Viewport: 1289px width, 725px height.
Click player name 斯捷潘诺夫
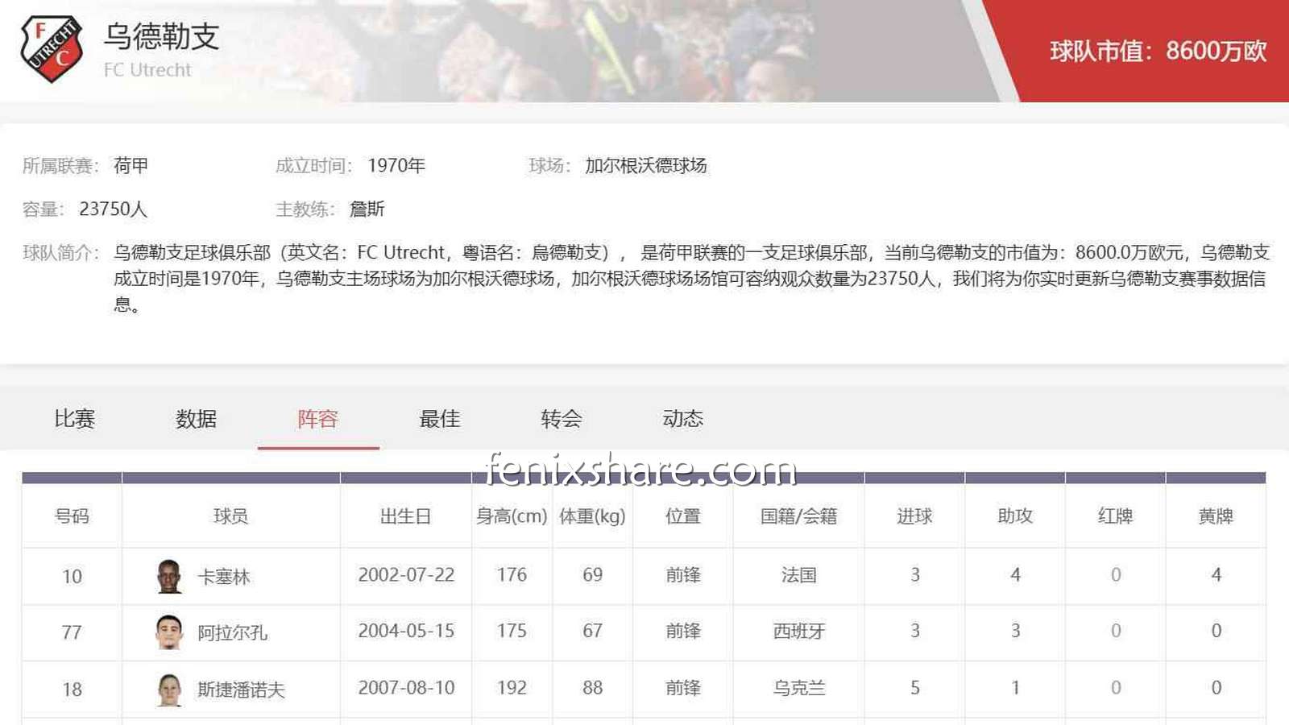(242, 690)
